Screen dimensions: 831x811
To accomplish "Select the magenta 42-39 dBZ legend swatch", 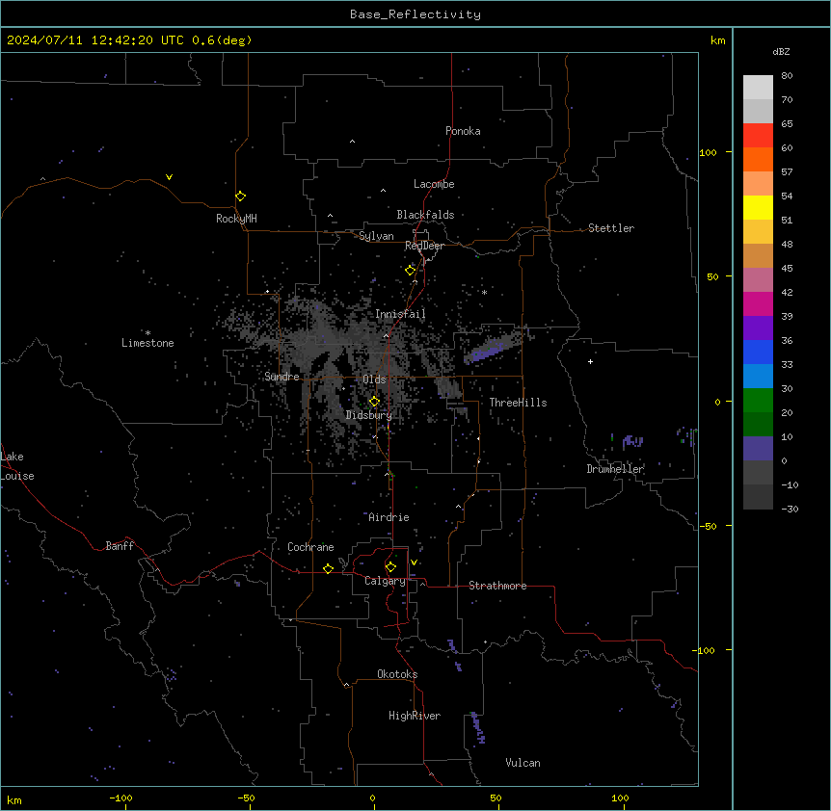I will tap(758, 303).
